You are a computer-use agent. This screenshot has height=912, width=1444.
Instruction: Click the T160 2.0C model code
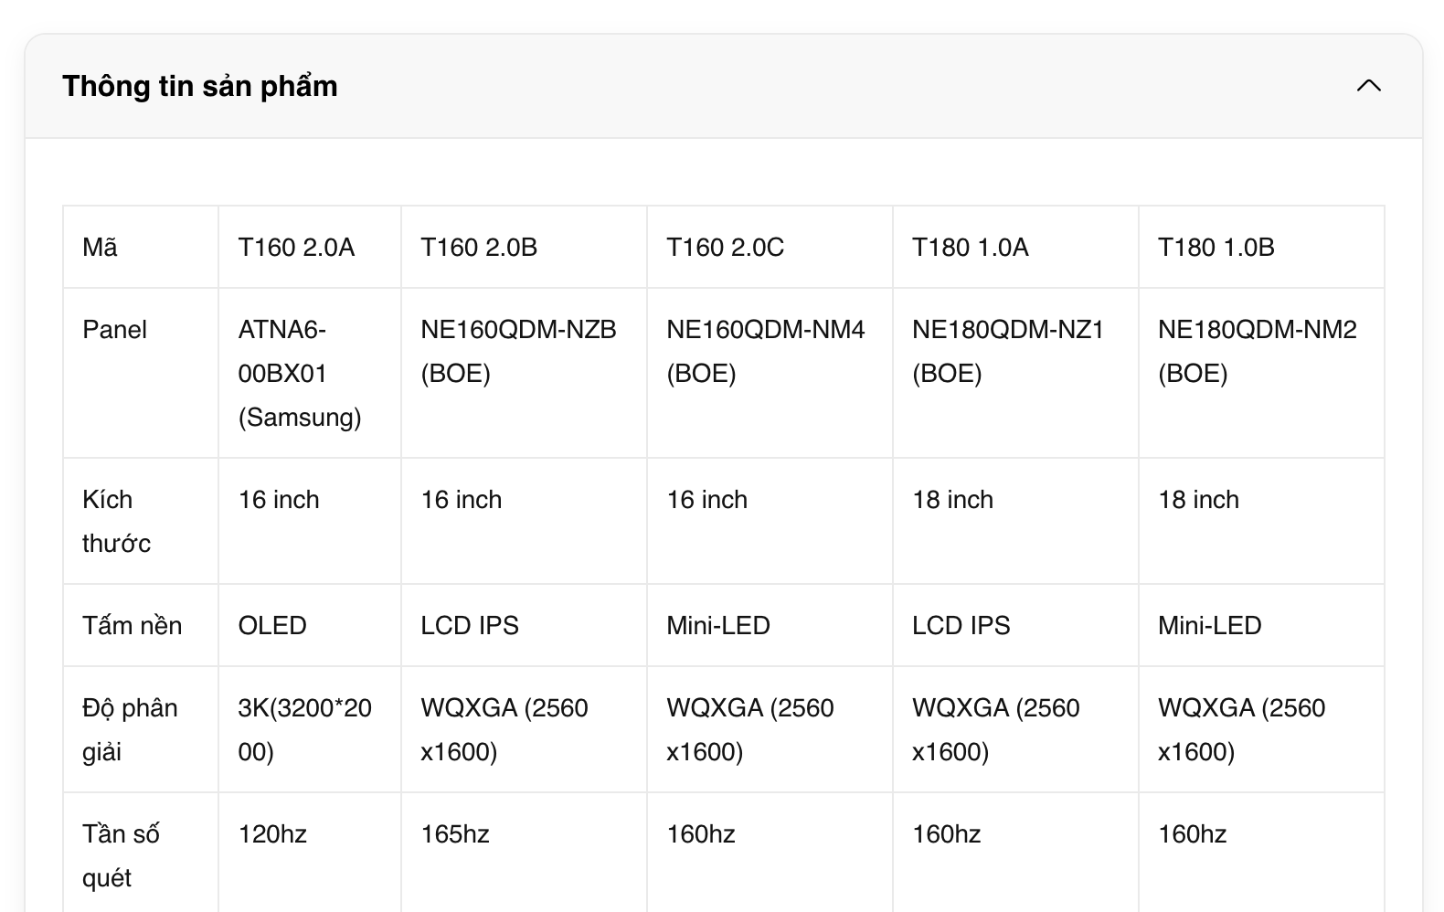point(725,248)
